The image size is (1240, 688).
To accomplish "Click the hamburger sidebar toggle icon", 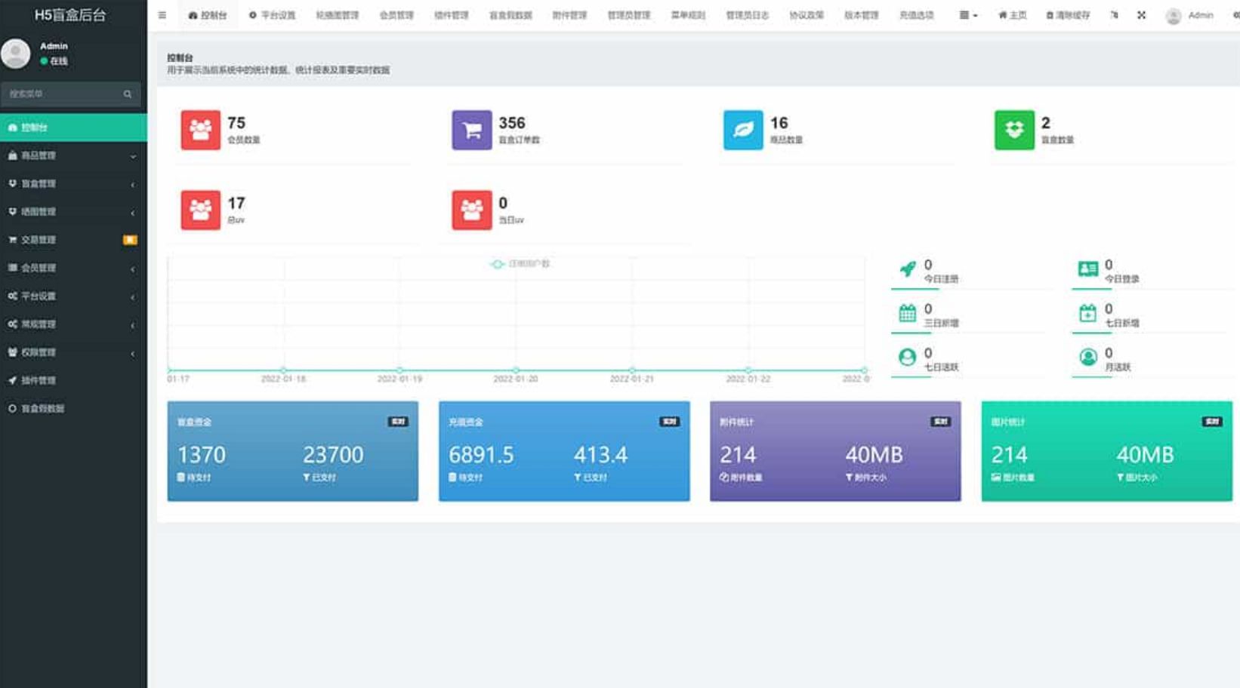I will pyautogui.click(x=162, y=15).
